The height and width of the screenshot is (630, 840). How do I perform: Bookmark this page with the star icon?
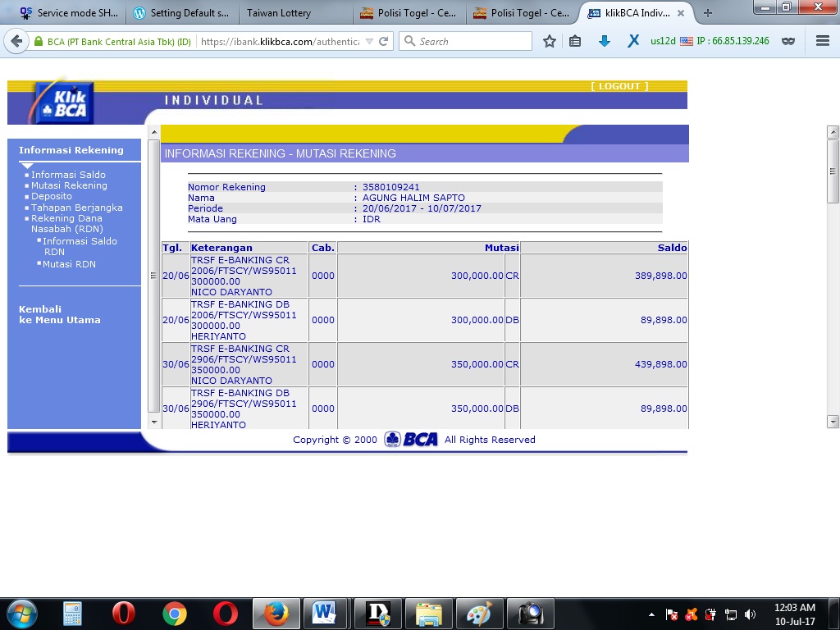(550, 41)
